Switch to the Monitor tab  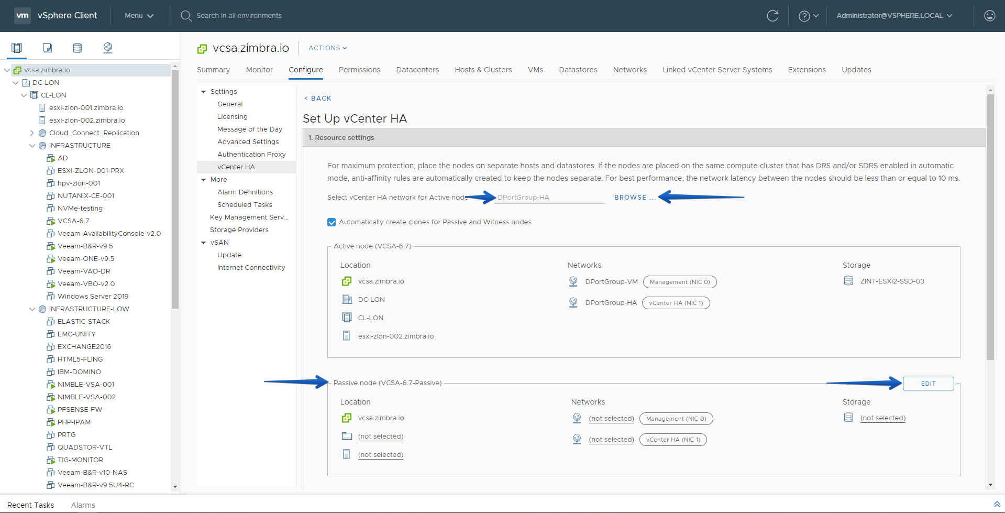click(259, 70)
